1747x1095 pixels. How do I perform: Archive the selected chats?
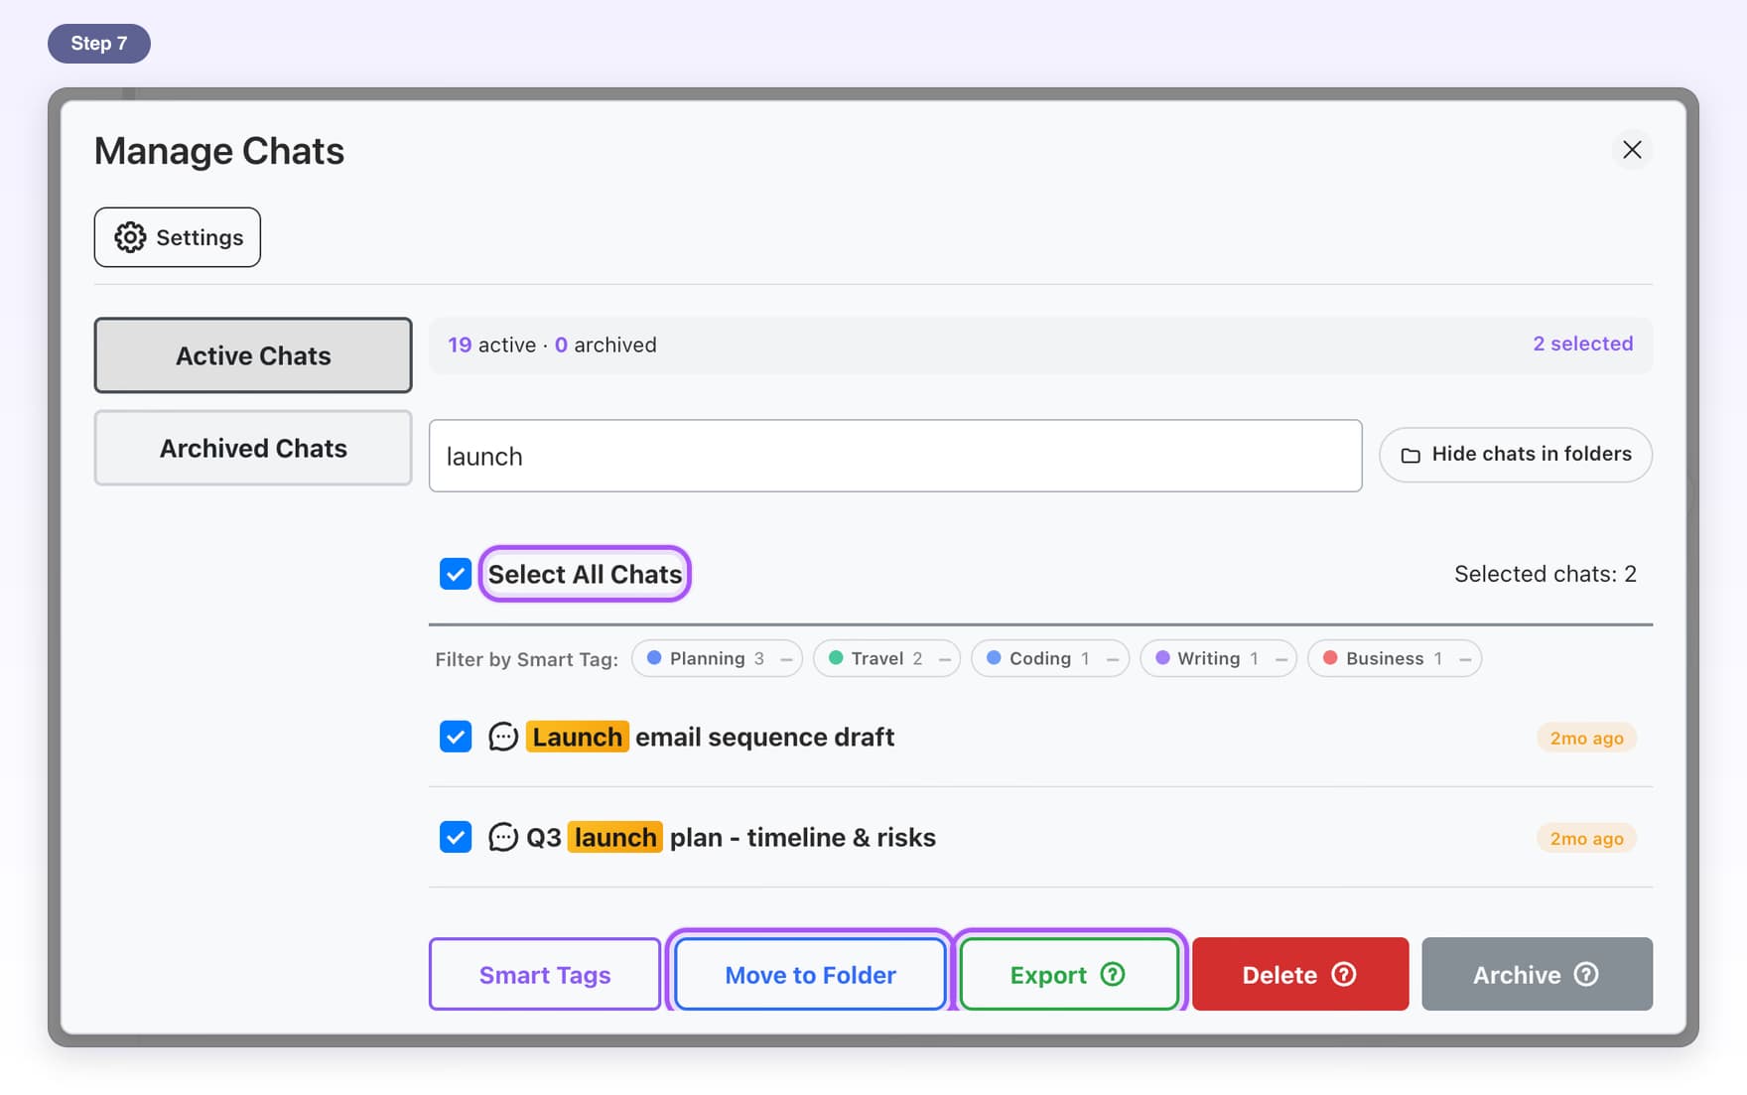click(x=1537, y=974)
